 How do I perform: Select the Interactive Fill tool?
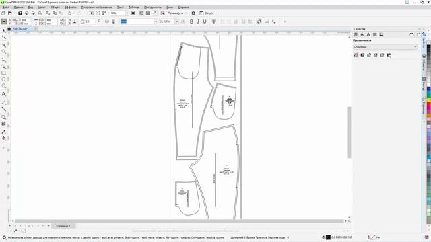pyautogui.click(x=4, y=138)
